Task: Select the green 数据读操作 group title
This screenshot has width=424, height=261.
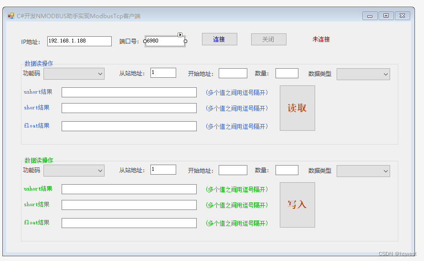Action: 39,160
